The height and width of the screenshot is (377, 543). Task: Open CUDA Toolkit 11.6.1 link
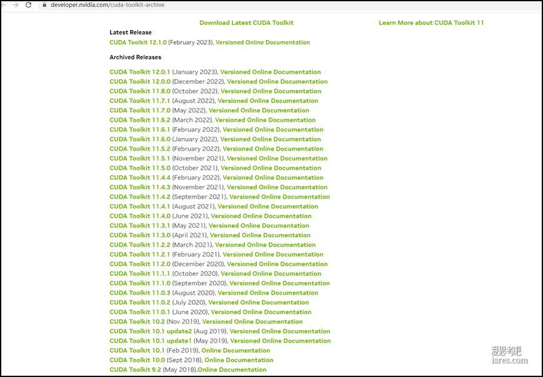tap(140, 130)
